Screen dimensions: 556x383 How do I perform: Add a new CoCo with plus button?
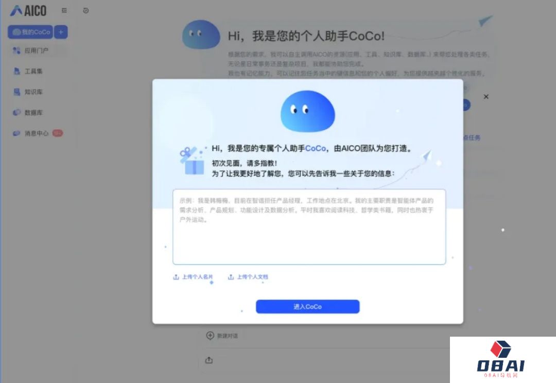[61, 32]
